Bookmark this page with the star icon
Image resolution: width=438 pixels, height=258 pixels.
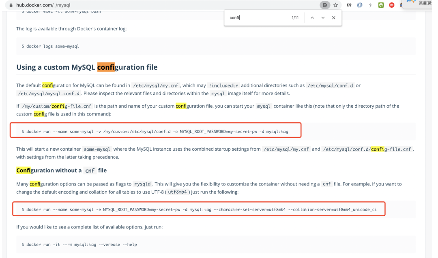click(336, 5)
